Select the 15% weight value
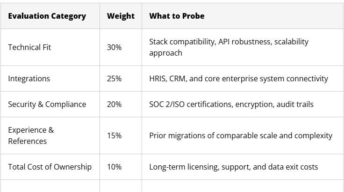Viewport: 344px width, 192px height. pyautogui.click(x=114, y=135)
